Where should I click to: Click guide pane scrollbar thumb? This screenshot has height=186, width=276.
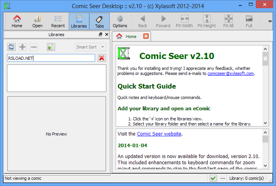pyautogui.click(x=265, y=59)
